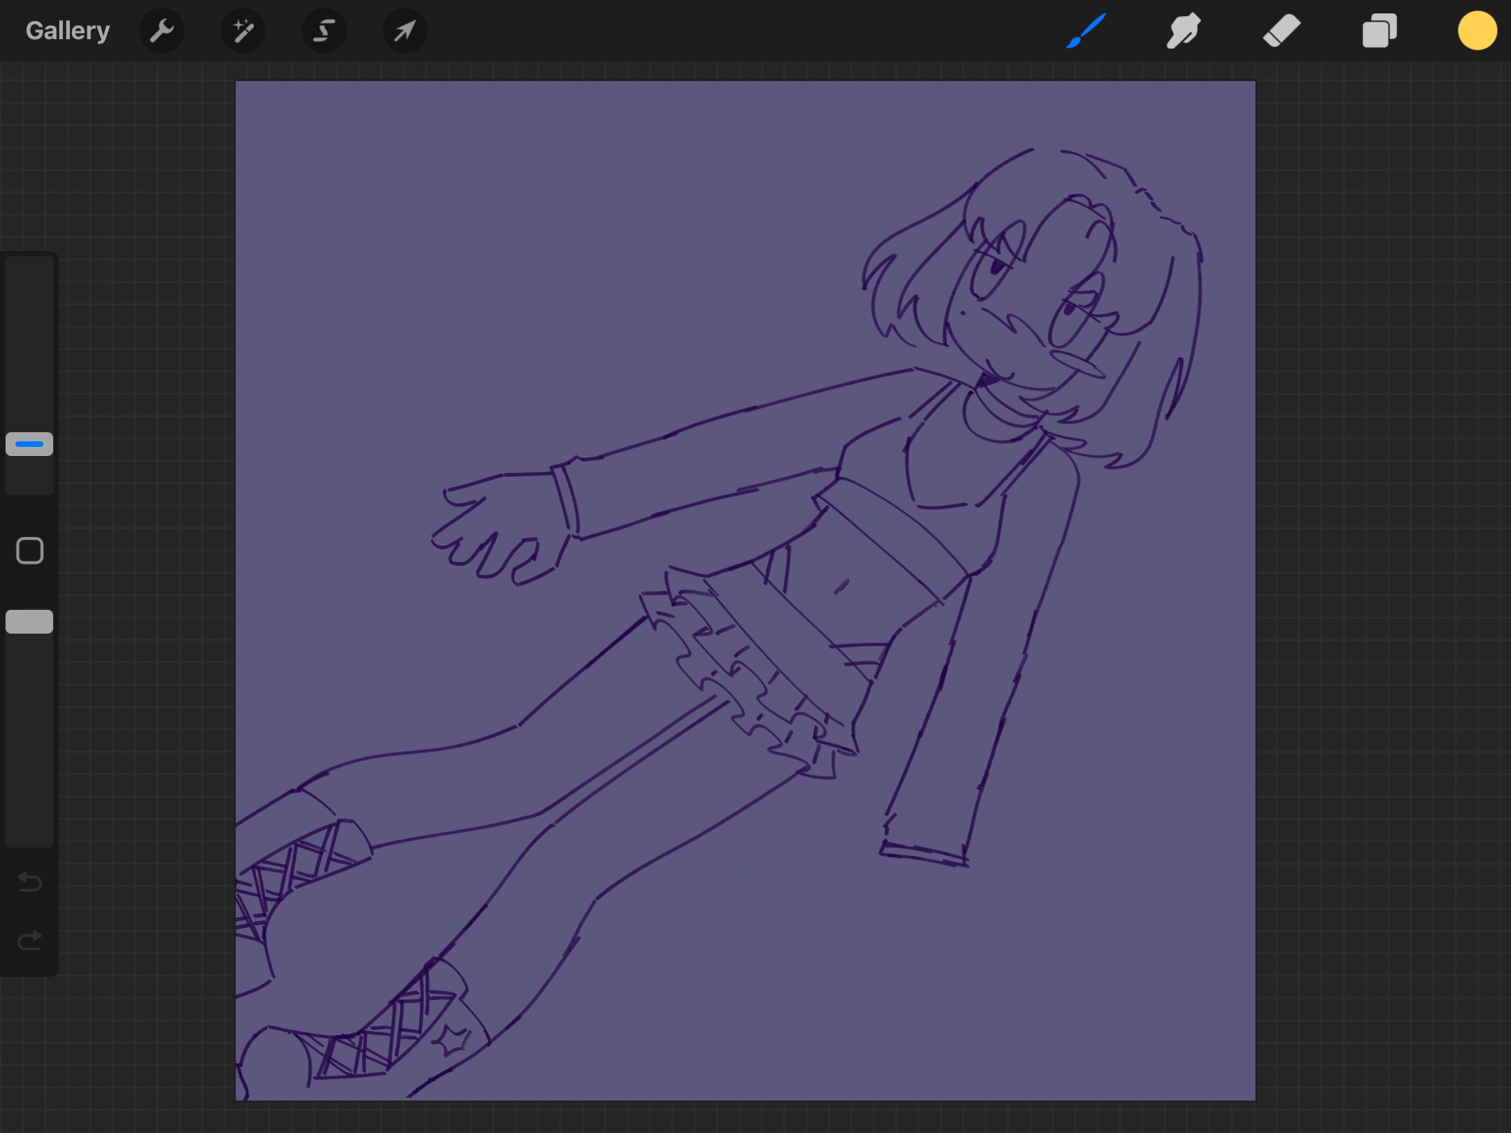Click top of the brush size track
Image resolution: width=1511 pixels, height=1133 pixels.
click(29, 269)
